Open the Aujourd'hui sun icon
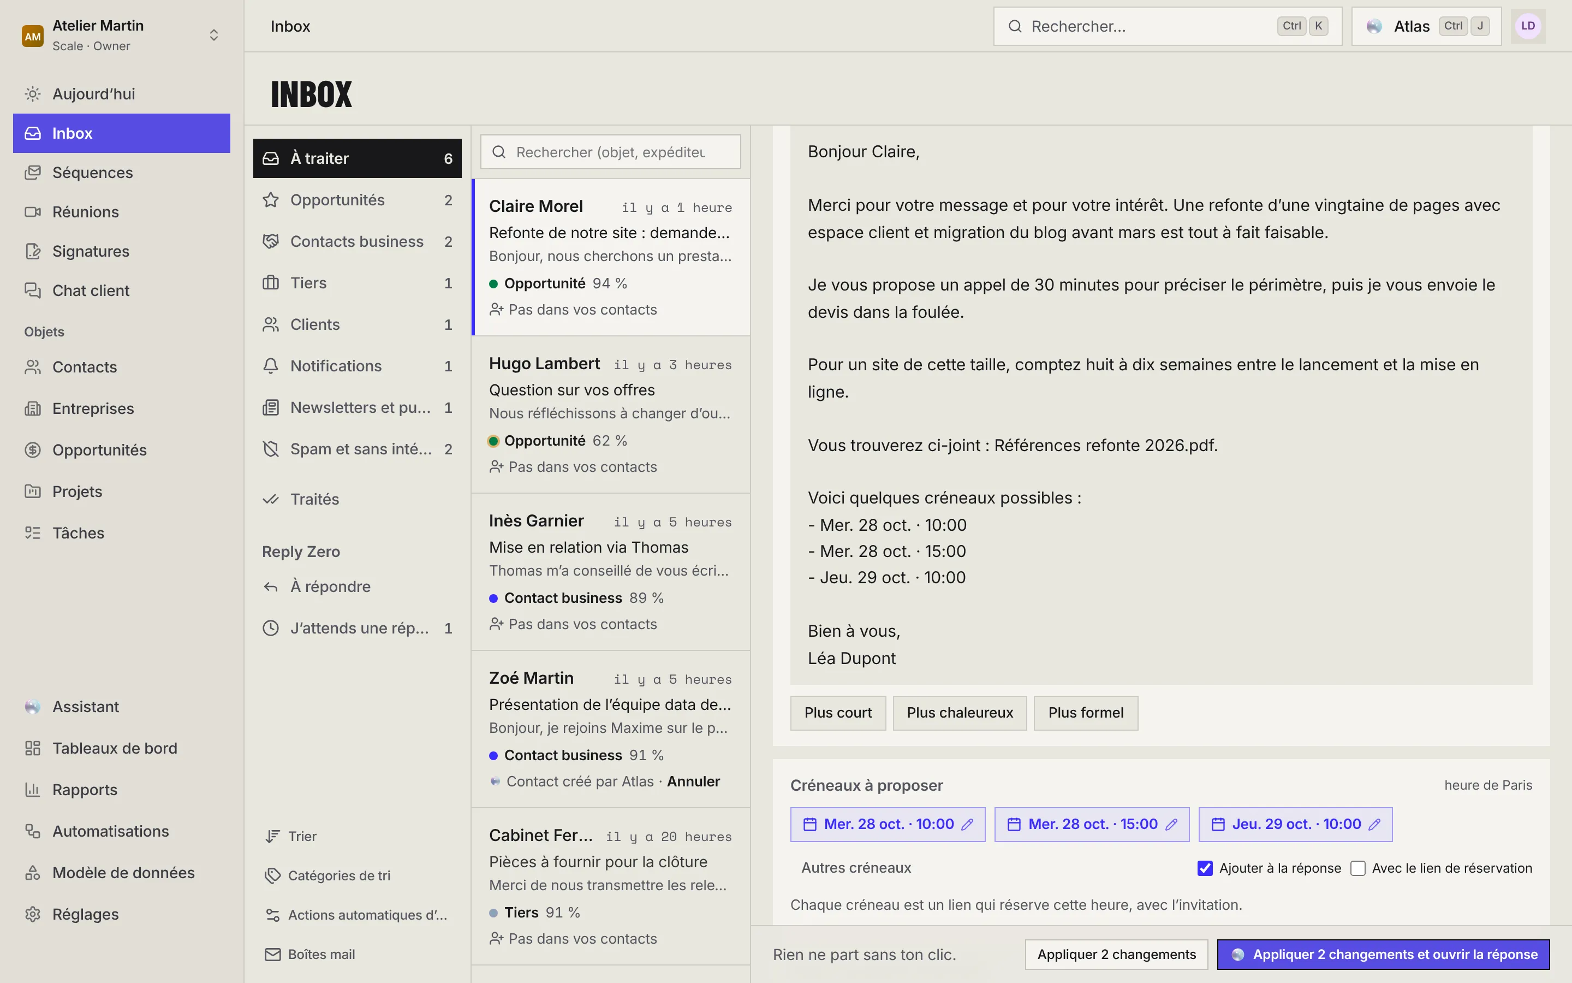The height and width of the screenshot is (983, 1572). (33, 93)
